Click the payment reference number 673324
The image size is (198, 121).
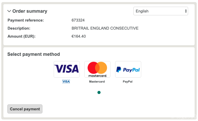tap(78, 20)
